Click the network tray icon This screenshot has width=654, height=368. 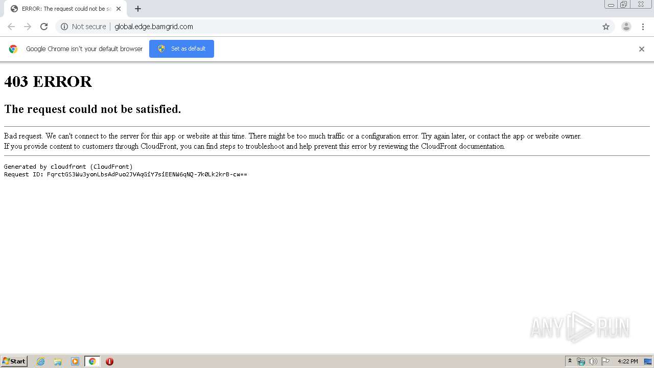581,361
